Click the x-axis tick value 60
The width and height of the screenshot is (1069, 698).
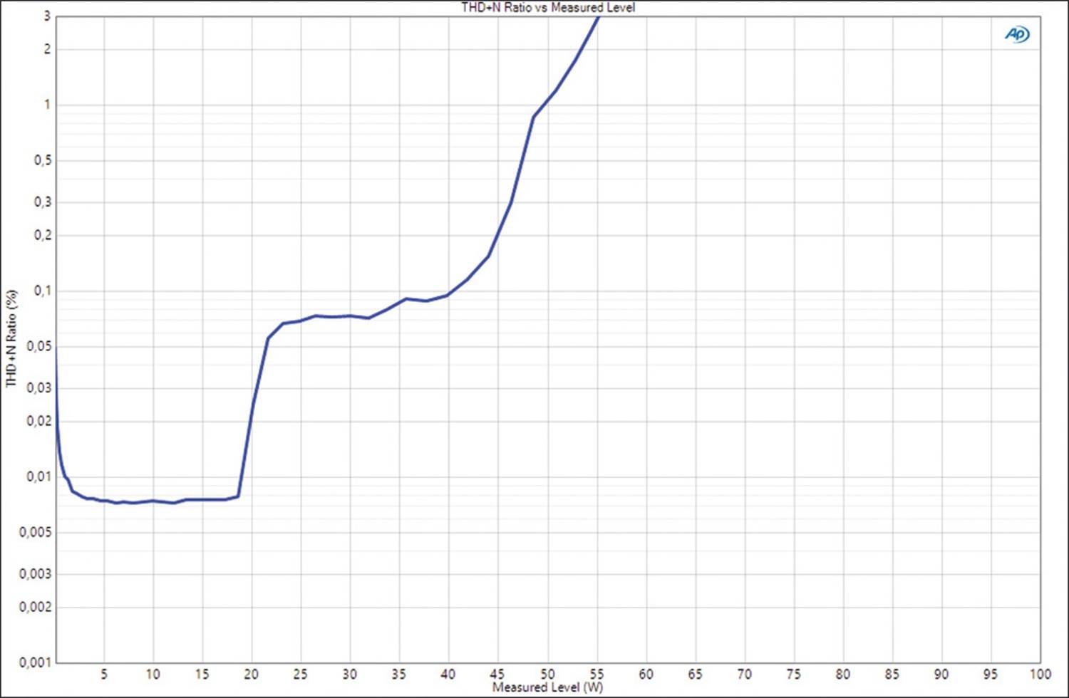(x=646, y=674)
